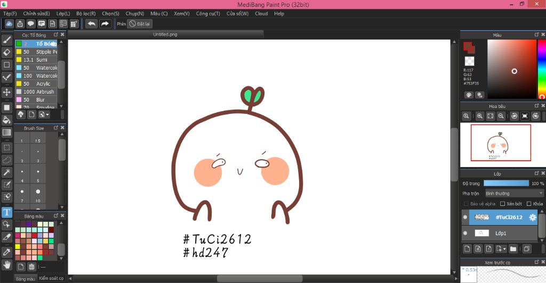Click the canvas horizontal scrollbar thumb

(x=260, y=279)
